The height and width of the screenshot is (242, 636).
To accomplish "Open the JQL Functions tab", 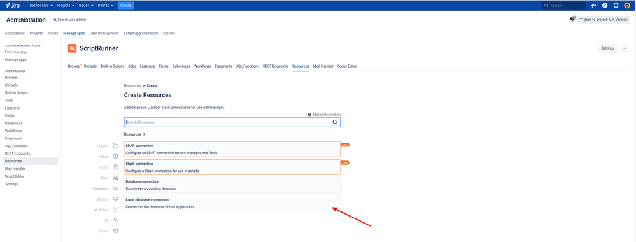I will (248, 66).
